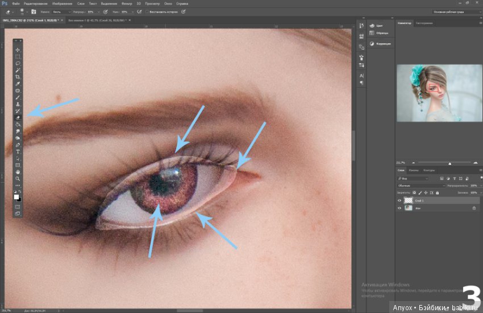Toggle lock transparent pixels

414,193
